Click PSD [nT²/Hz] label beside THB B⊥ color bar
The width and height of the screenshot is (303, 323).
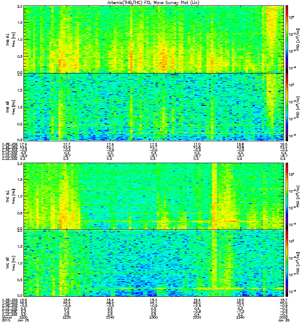point(298,40)
